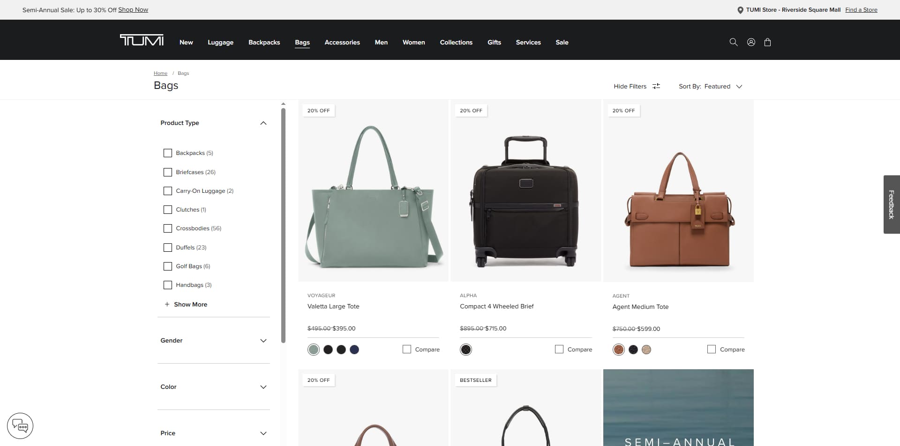The image size is (900, 446).
Task: Check the Handbags (3) filter
Action: (167, 285)
